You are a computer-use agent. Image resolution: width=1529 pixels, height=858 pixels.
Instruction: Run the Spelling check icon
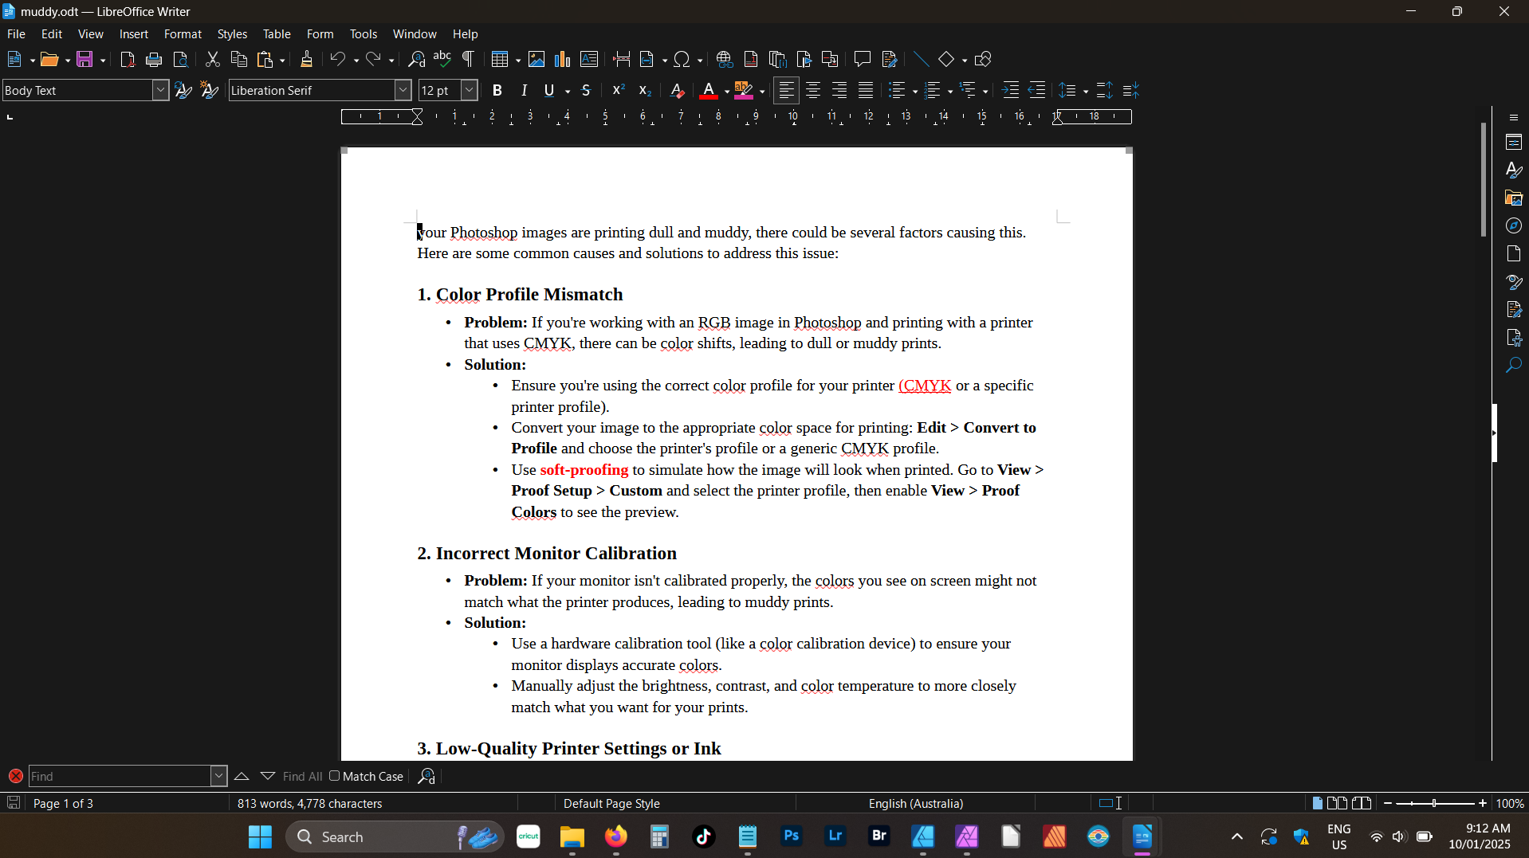click(x=442, y=60)
